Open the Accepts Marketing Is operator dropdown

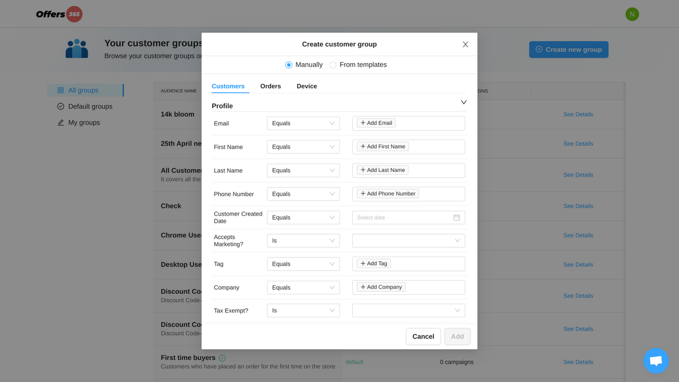click(303, 240)
